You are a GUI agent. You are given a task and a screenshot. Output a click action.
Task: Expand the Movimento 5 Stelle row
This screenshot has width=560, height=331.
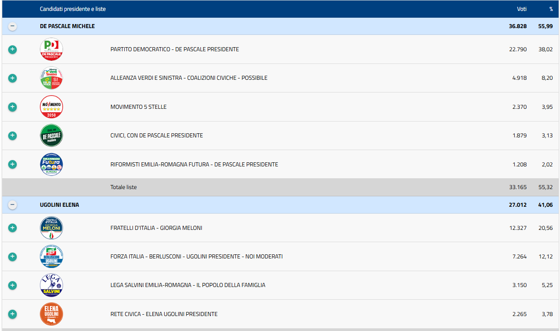[13, 107]
